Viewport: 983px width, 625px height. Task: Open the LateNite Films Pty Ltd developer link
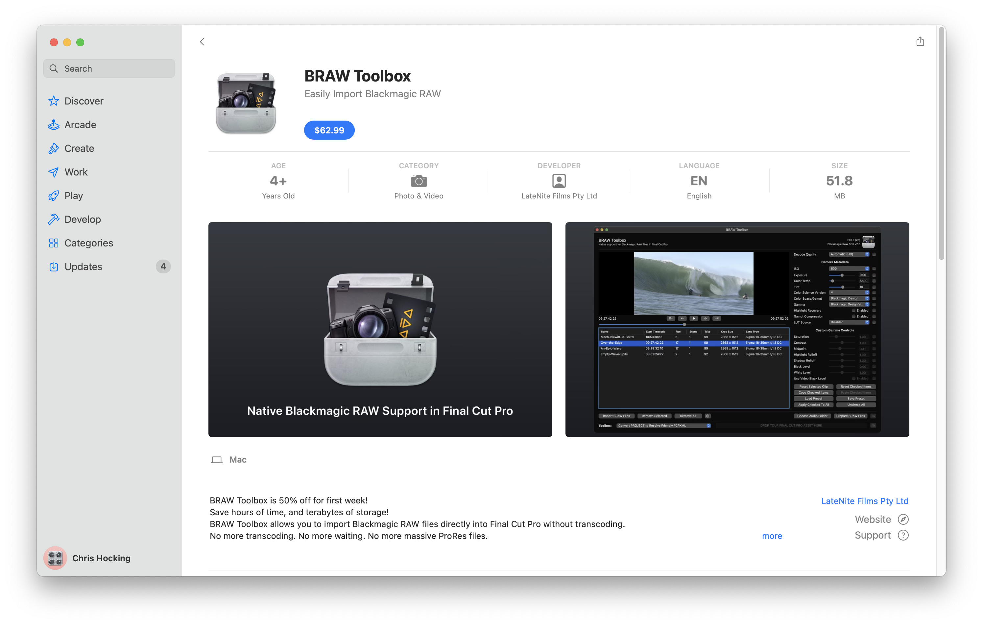(864, 501)
